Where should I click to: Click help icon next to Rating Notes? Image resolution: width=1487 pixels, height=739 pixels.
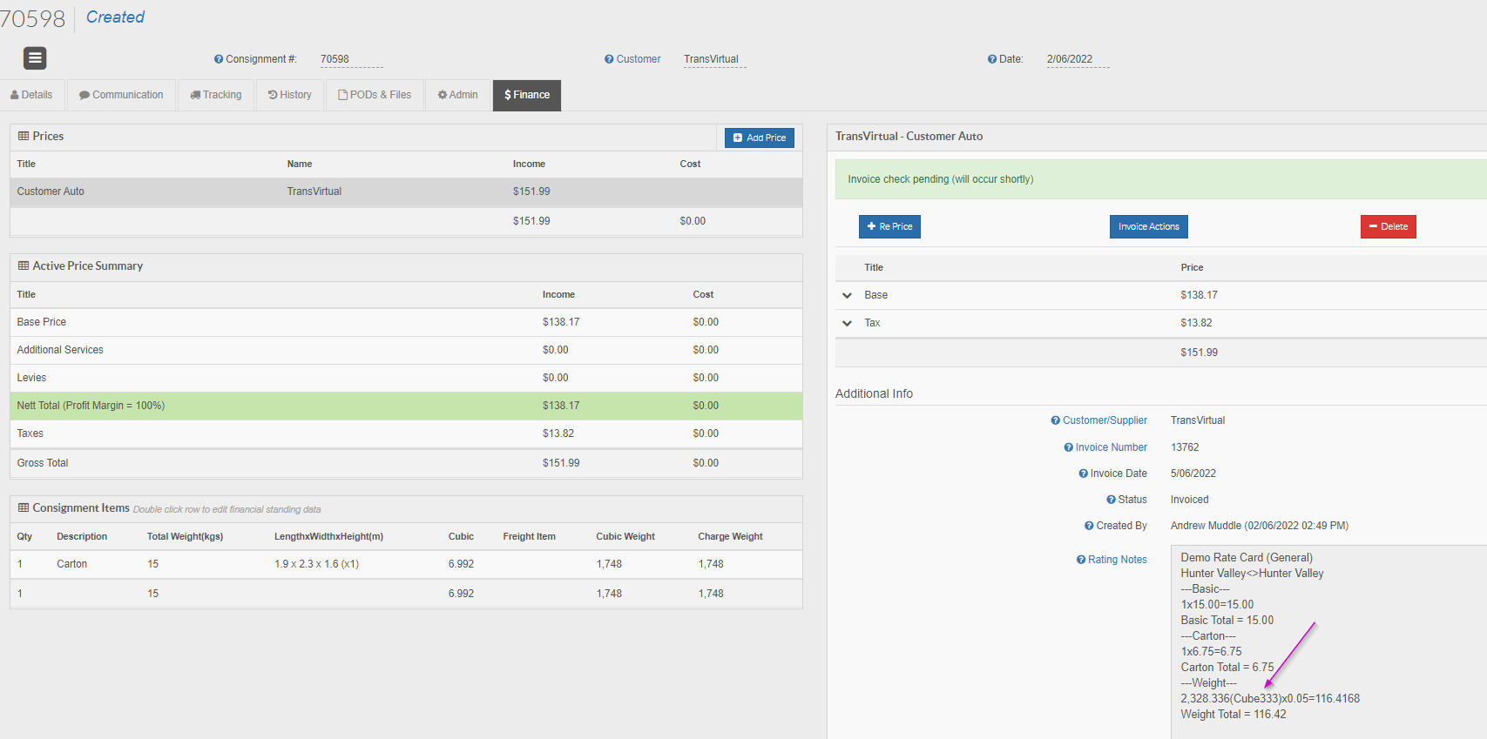(1081, 560)
